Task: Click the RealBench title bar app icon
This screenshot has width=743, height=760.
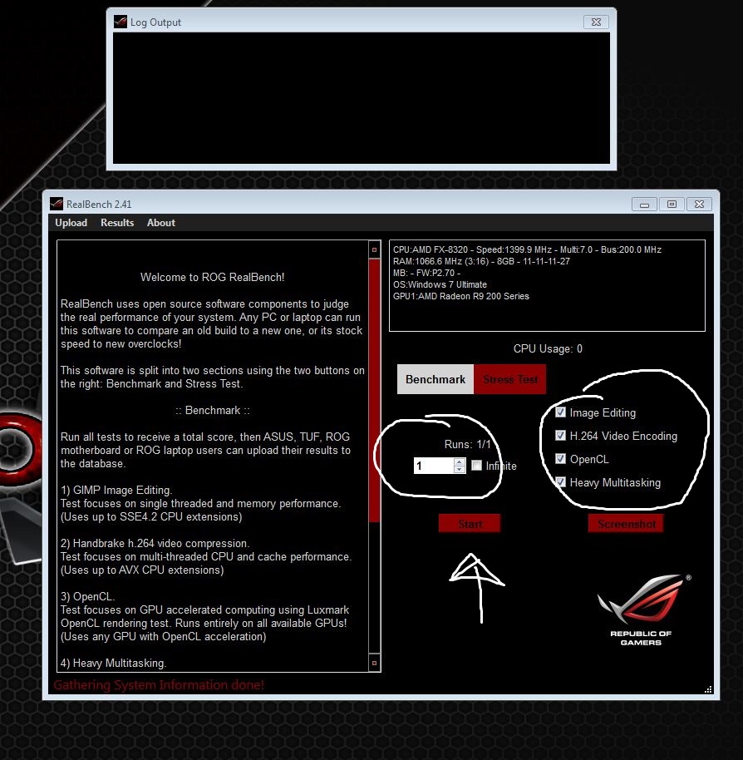Action: coord(57,204)
